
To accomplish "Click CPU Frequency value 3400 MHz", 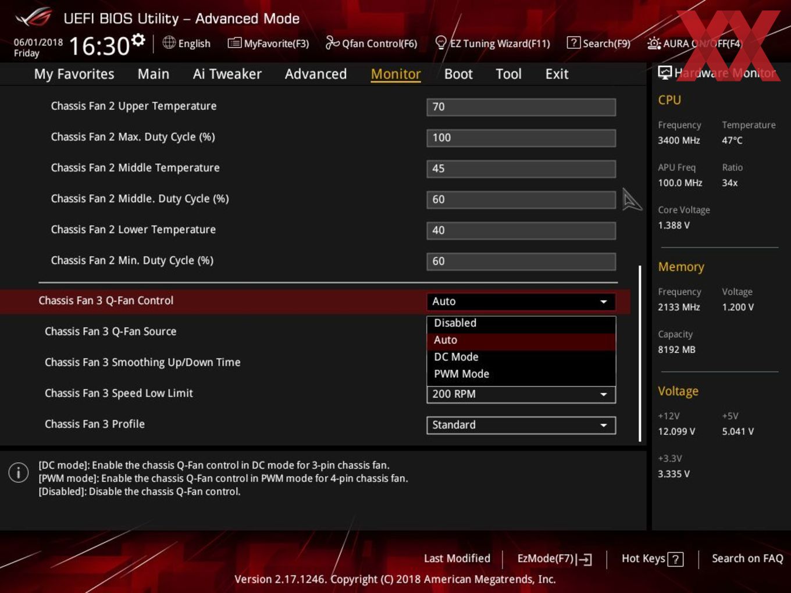I will (x=679, y=141).
